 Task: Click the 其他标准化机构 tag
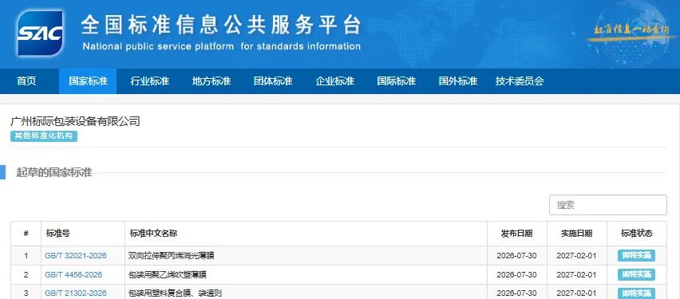click(44, 136)
